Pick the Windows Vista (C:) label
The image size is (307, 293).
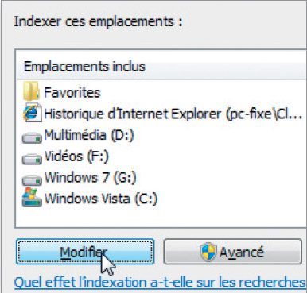[x=101, y=199]
